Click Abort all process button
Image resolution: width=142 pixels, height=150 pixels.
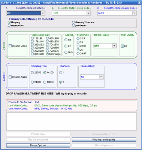click(104, 145)
